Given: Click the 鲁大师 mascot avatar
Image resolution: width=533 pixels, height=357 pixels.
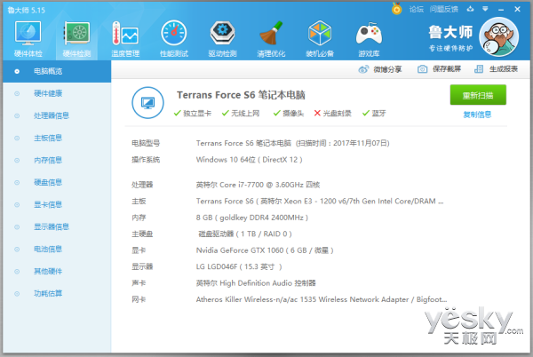Looking at the screenshot, I should point(500,37).
